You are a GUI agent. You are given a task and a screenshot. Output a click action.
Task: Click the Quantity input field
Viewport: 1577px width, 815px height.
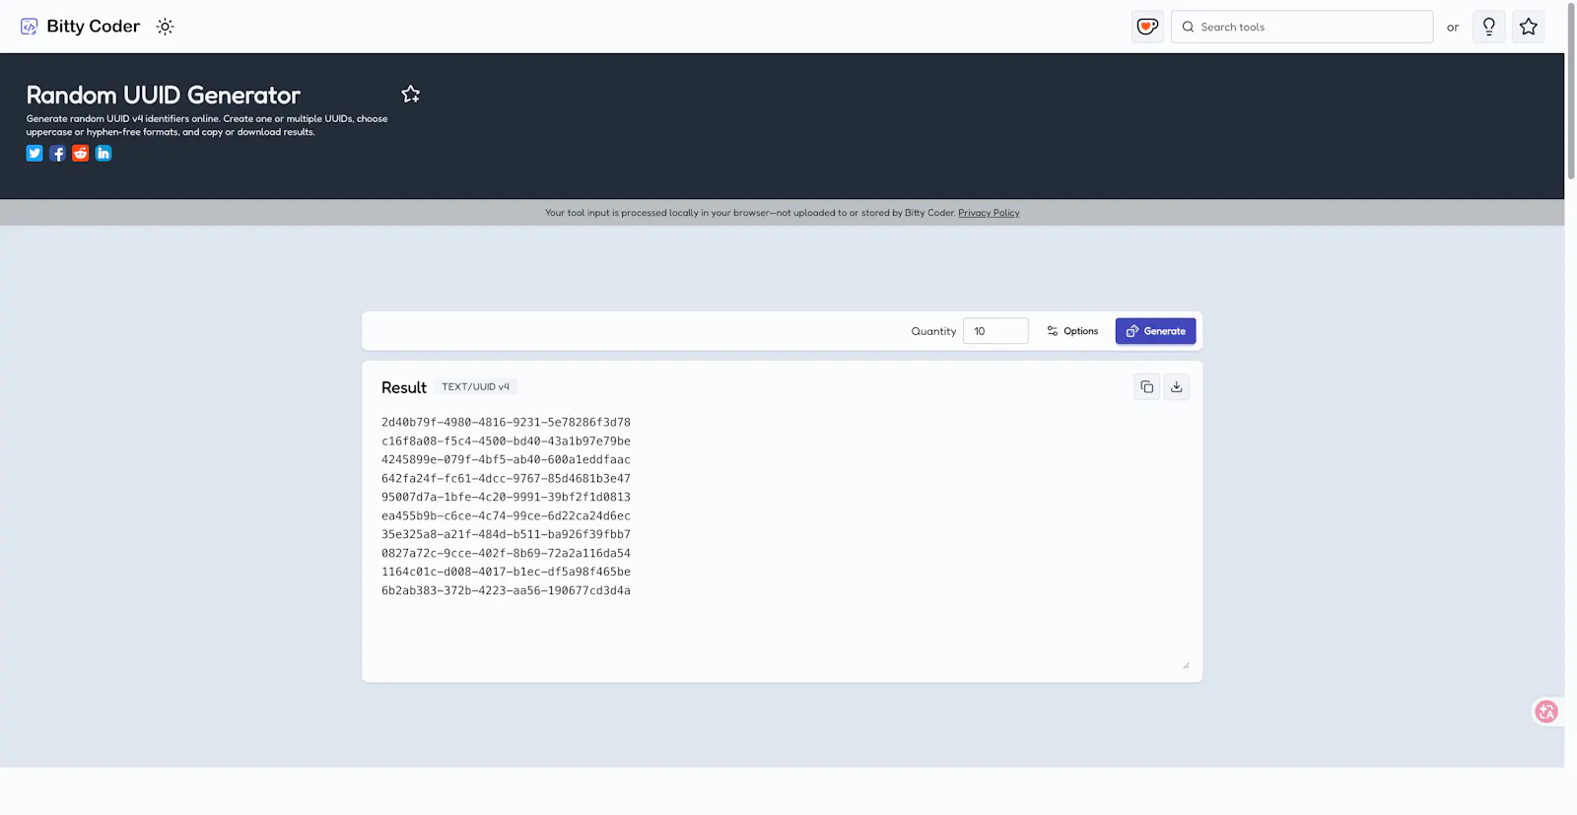(x=995, y=331)
